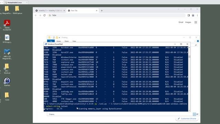This screenshot has height=124, width=220.
Task: Click the explorer.exe process row
Action: pyautogui.click(x=116, y=62)
